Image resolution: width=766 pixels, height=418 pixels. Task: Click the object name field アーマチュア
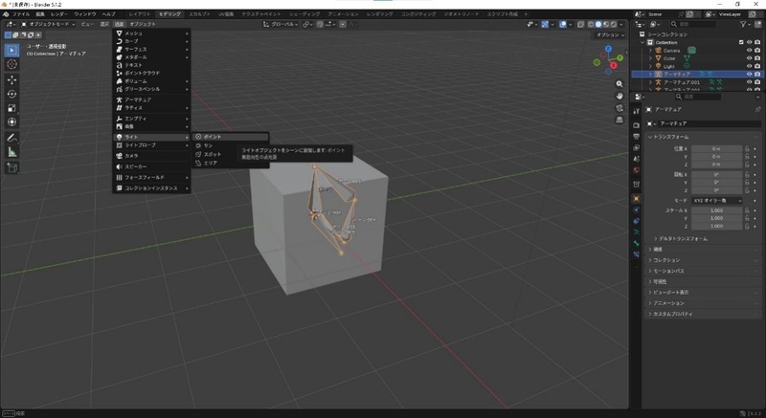[709, 124]
